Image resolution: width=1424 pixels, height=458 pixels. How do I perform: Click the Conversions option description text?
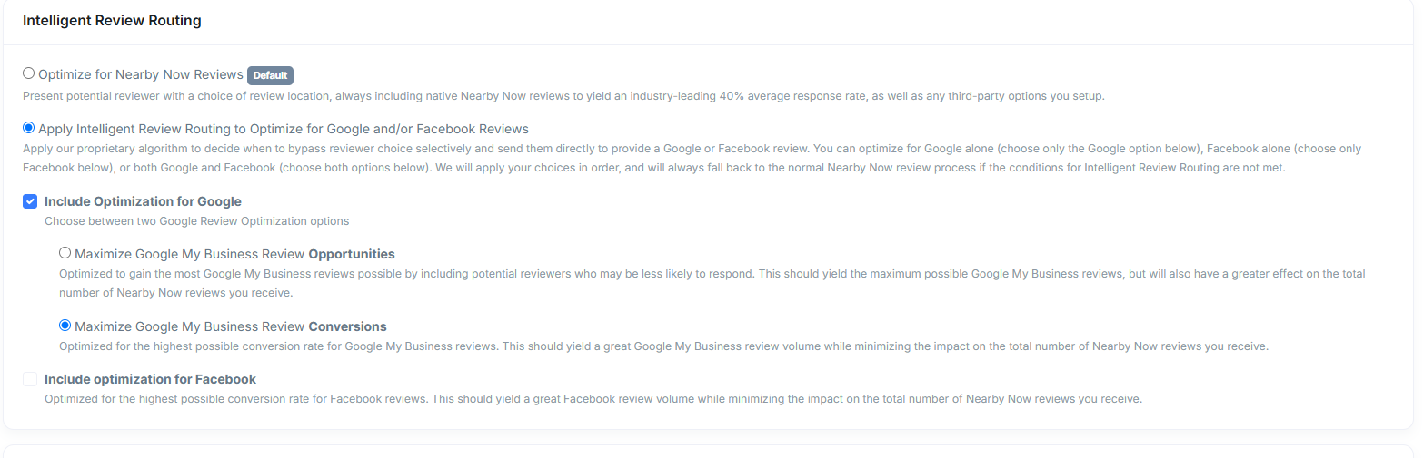coord(663,346)
